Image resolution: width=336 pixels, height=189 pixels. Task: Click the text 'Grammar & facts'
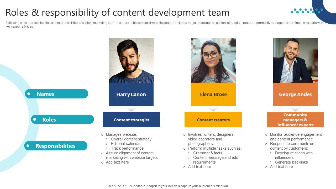pyautogui.click(x=208, y=153)
